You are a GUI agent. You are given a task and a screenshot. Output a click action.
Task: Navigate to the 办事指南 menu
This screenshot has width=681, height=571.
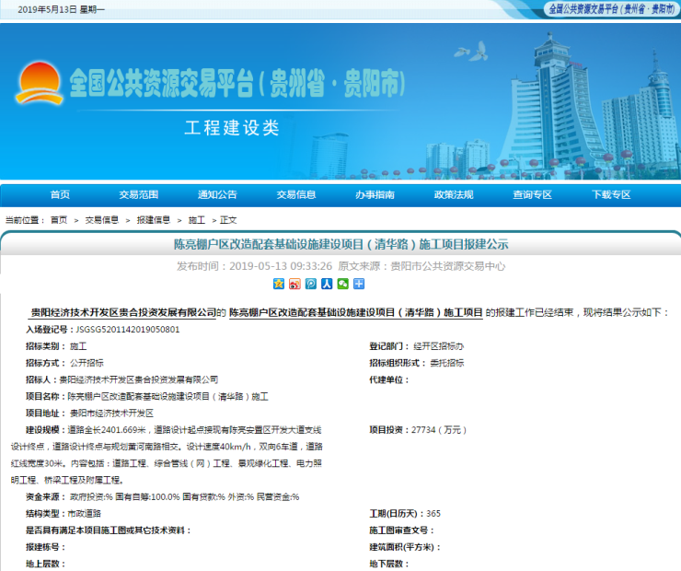click(375, 194)
